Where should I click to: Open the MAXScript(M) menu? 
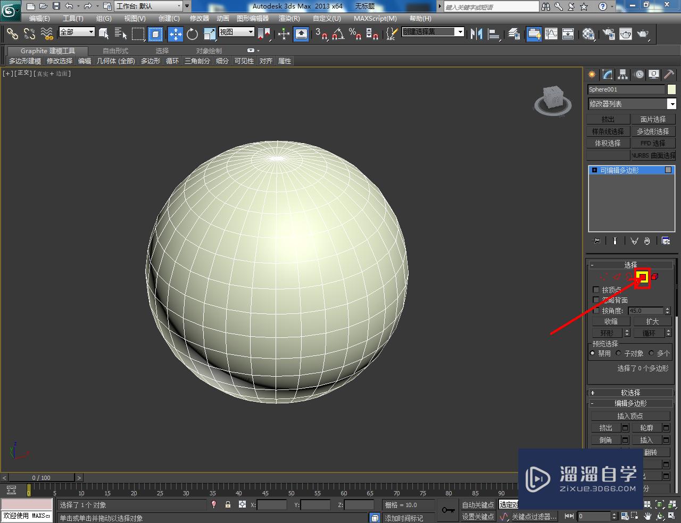pyautogui.click(x=375, y=18)
